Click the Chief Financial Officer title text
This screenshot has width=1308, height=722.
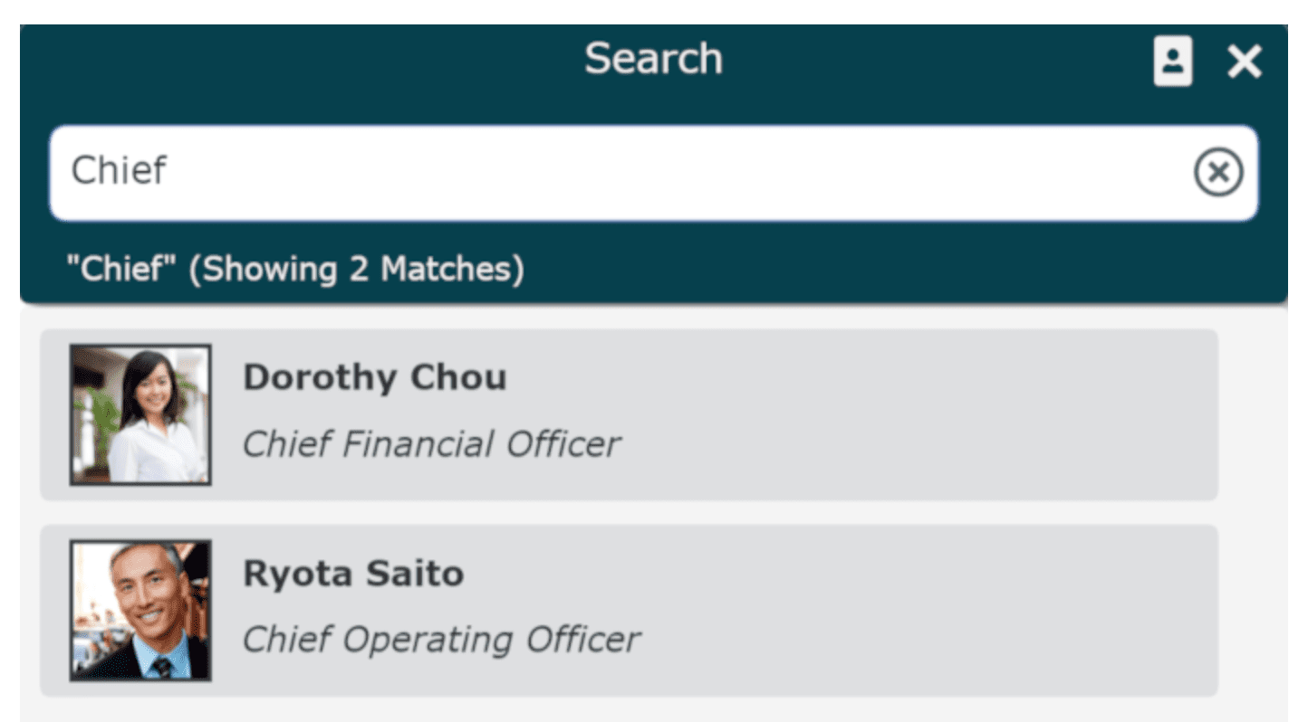point(431,443)
